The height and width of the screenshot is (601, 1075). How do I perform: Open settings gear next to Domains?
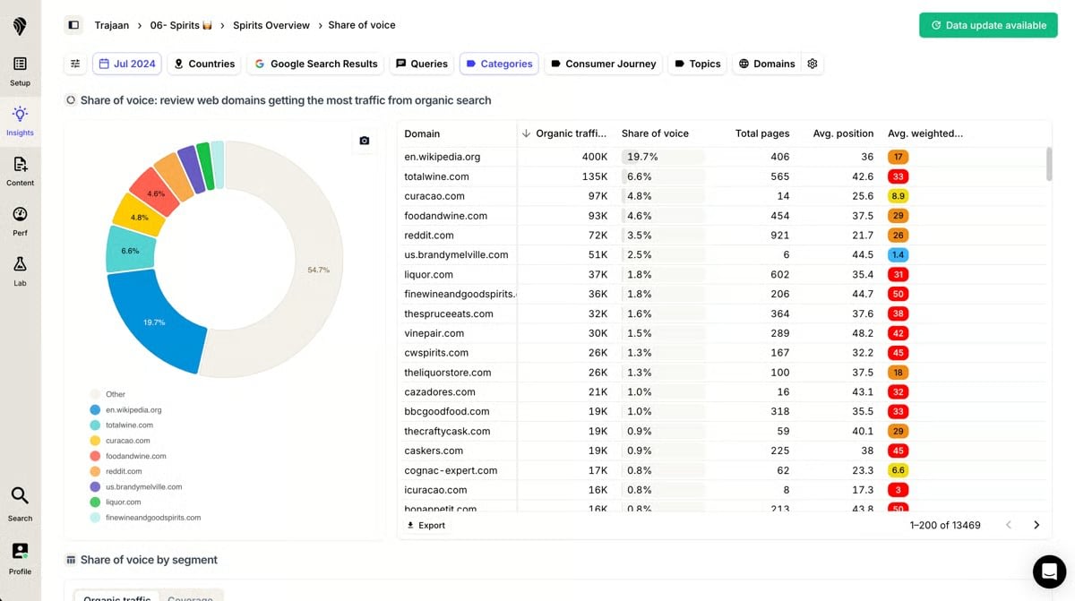click(x=813, y=64)
